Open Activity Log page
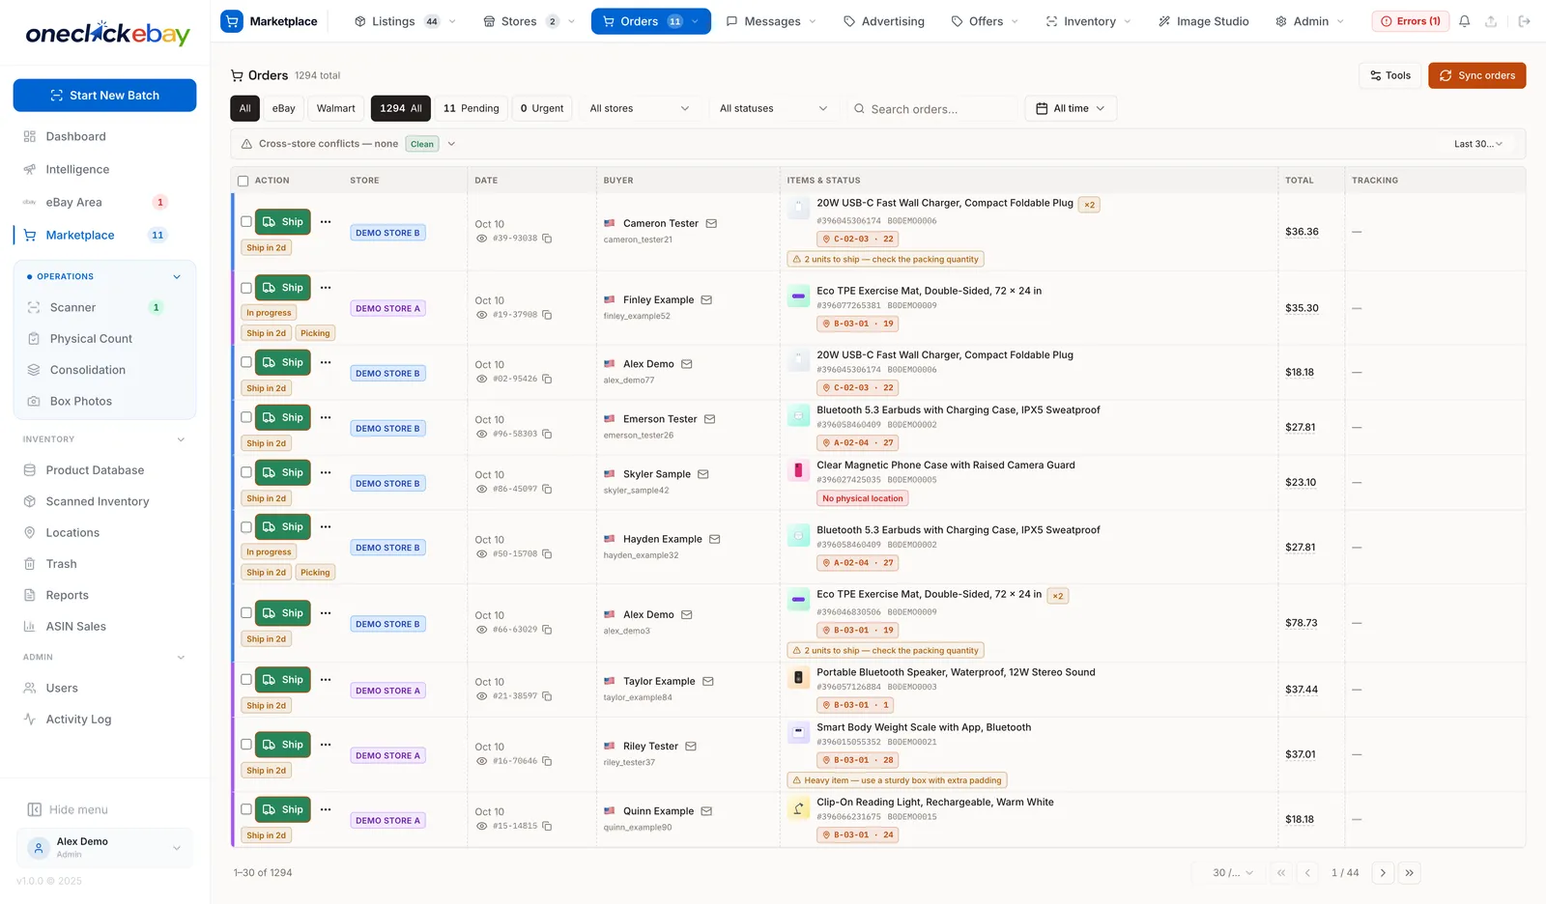Screen dimensions: 1546x904 coord(78,720)
